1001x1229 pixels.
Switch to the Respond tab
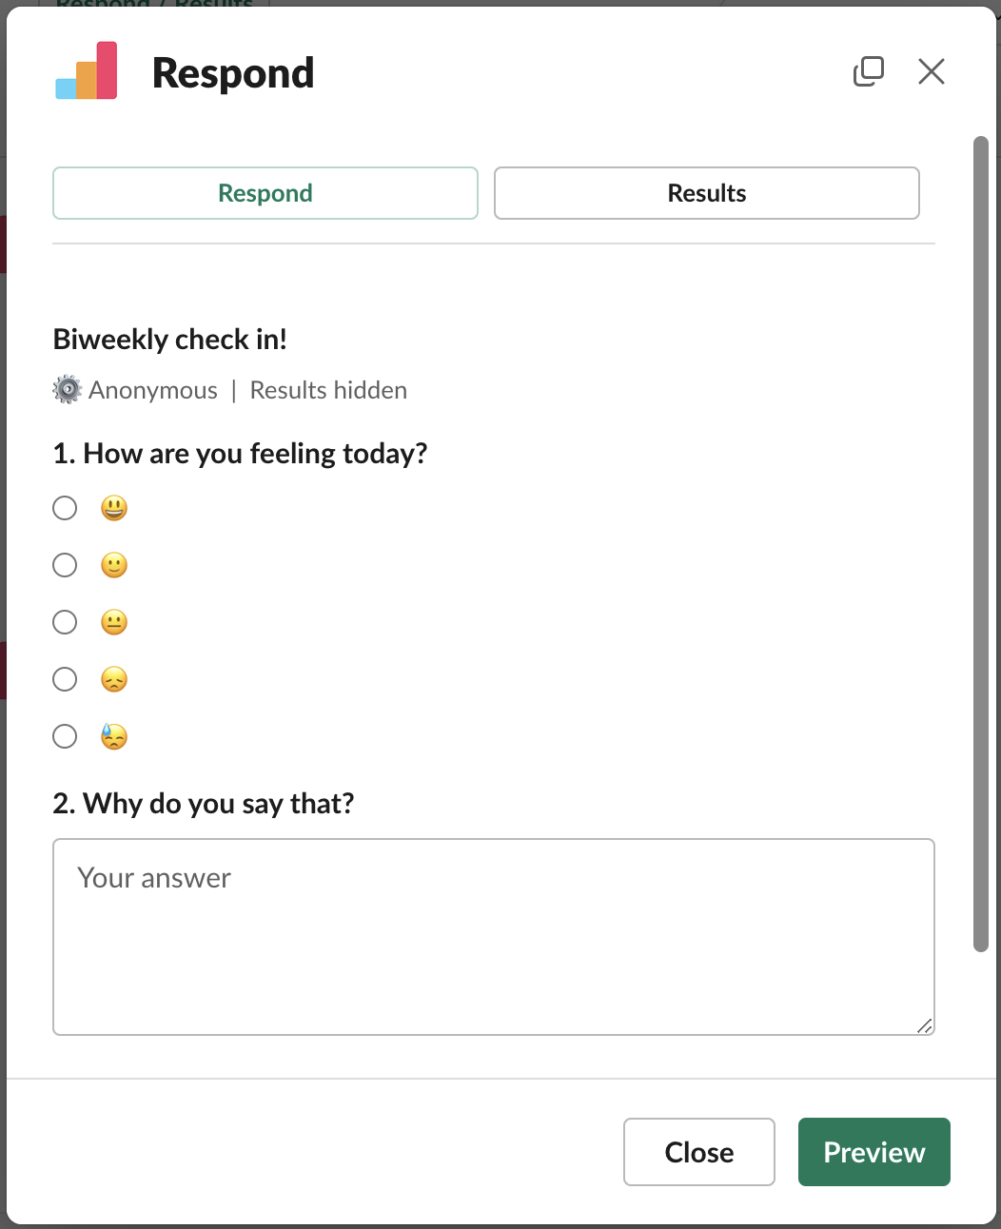coord(265,193)
